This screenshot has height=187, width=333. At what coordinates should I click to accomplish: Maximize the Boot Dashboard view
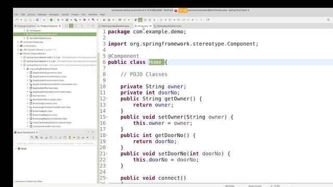pos(93,132)
